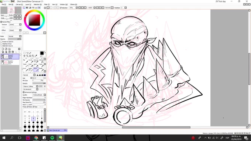Select the flat brush edge shape
The height and width of the screenshot is (141, 251).
[x=45, y=75]
